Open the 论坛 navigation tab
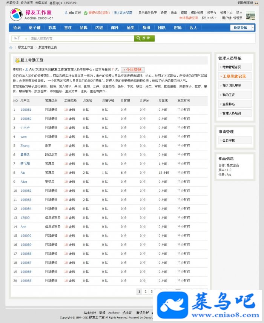This screenshot has height=323, width=264. (x=17, y=28)
